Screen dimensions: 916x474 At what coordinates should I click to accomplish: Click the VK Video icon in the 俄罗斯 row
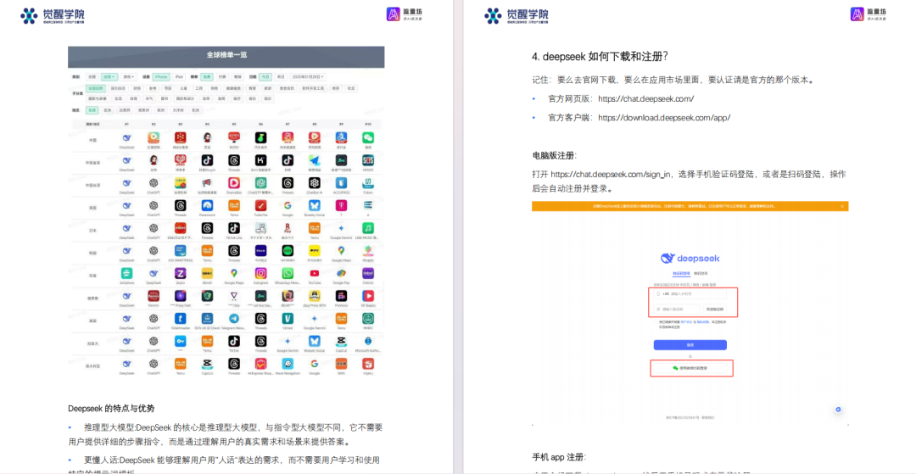pos(367,296)
